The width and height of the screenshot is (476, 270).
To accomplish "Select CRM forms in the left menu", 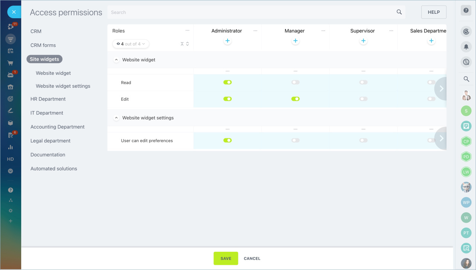I will pos(43,45).
